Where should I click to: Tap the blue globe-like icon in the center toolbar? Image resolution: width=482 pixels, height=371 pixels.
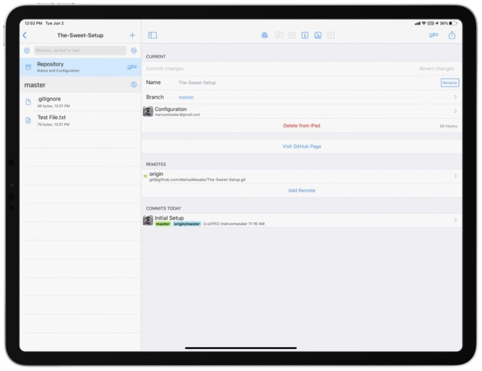pyautogui.click(x=265, y=36)
